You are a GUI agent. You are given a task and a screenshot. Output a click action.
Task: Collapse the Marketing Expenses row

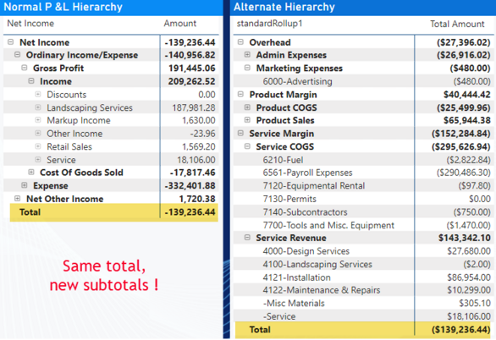(247, 68)
